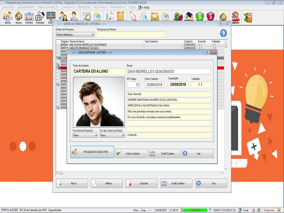284x213 pixels.
Task: Click the blue arrow icon in Gerencia window
Action: pos(223,33)
